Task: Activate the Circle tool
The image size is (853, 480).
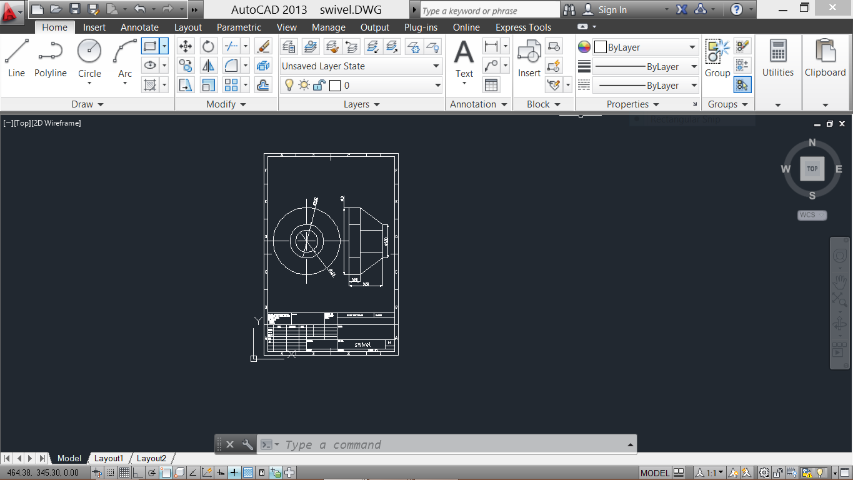Action: click(89, 61)
